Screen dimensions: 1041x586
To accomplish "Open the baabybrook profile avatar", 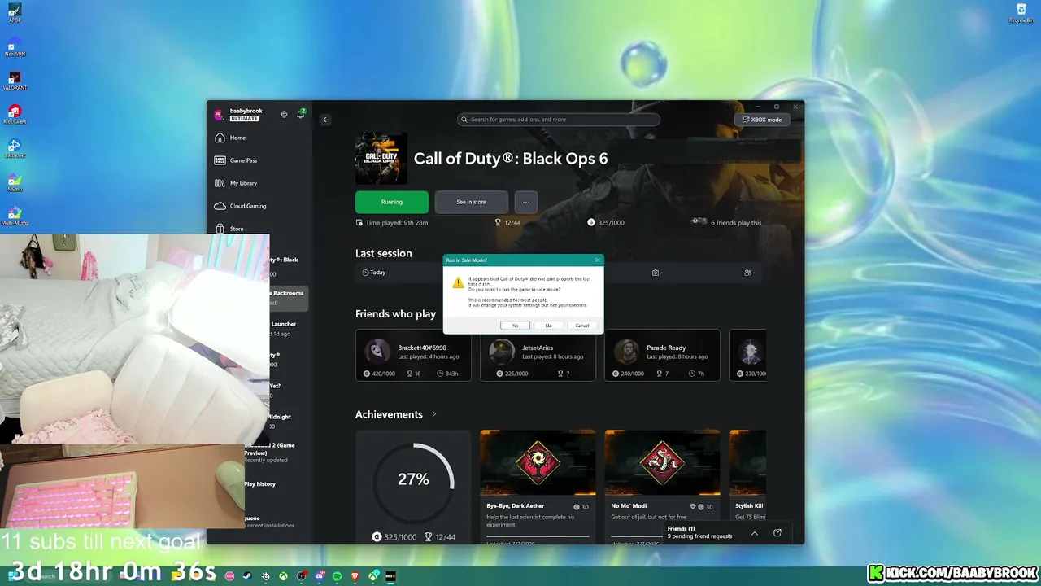I will coord(219,115).
